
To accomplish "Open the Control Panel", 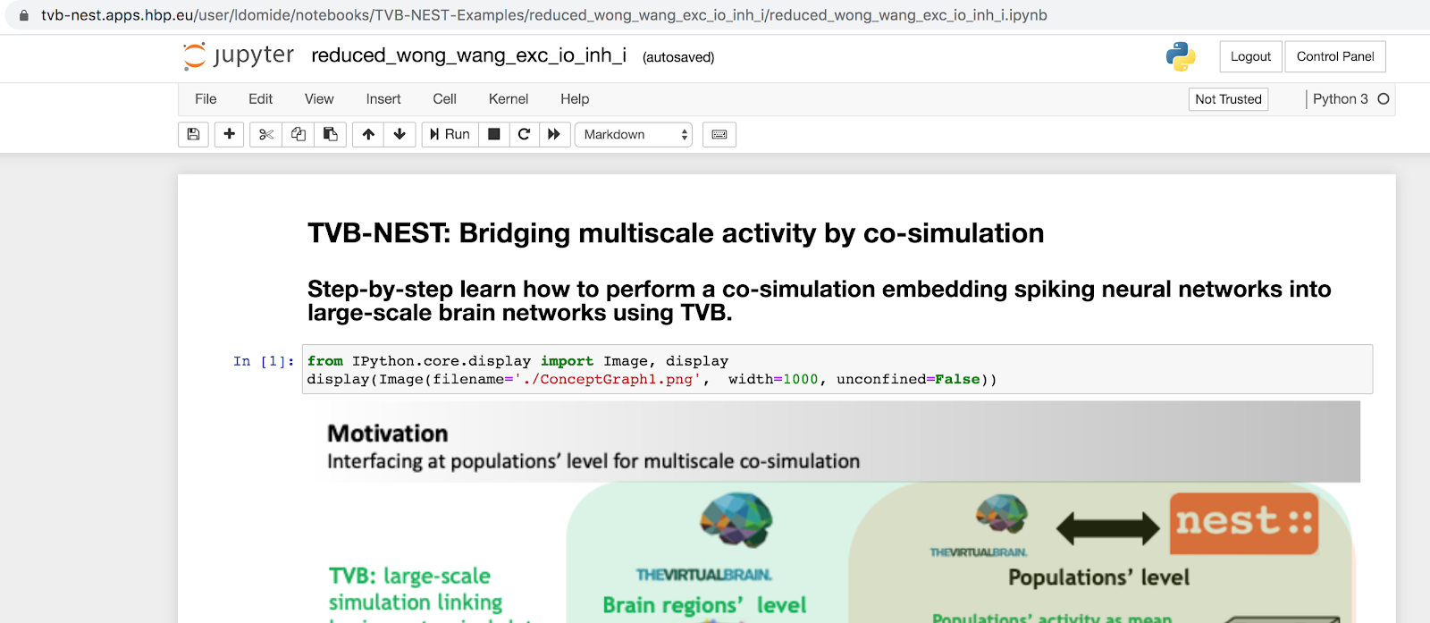I will click(x=1335, y=56).
